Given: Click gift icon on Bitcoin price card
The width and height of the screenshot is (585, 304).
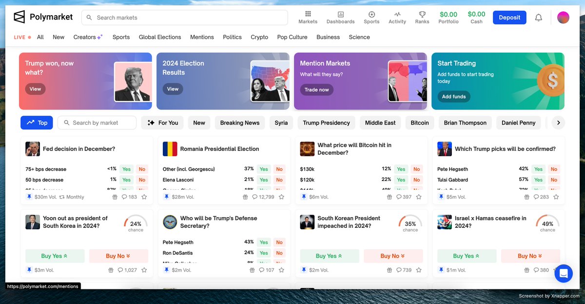Looking at the screenshot, I should (390, 197).
